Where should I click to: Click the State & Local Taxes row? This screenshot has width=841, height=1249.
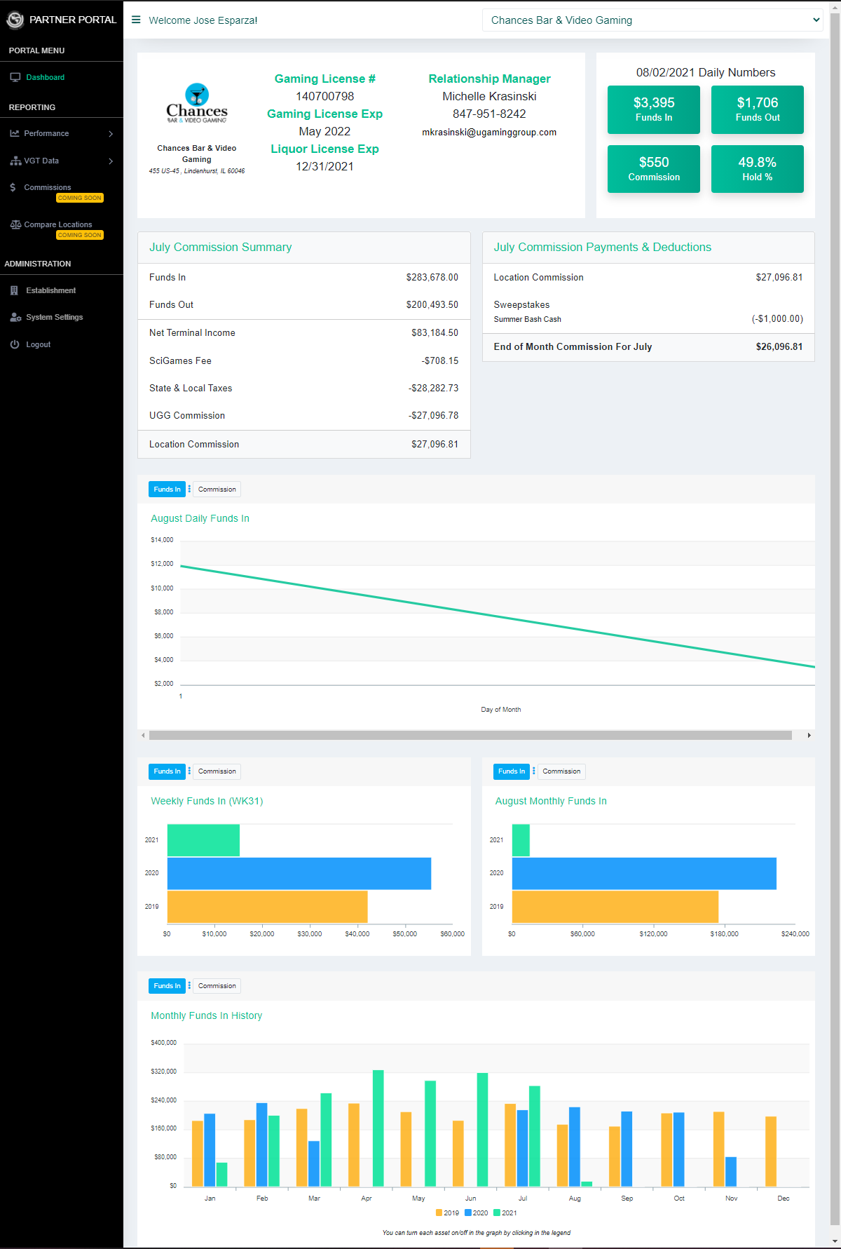point(304,388)
